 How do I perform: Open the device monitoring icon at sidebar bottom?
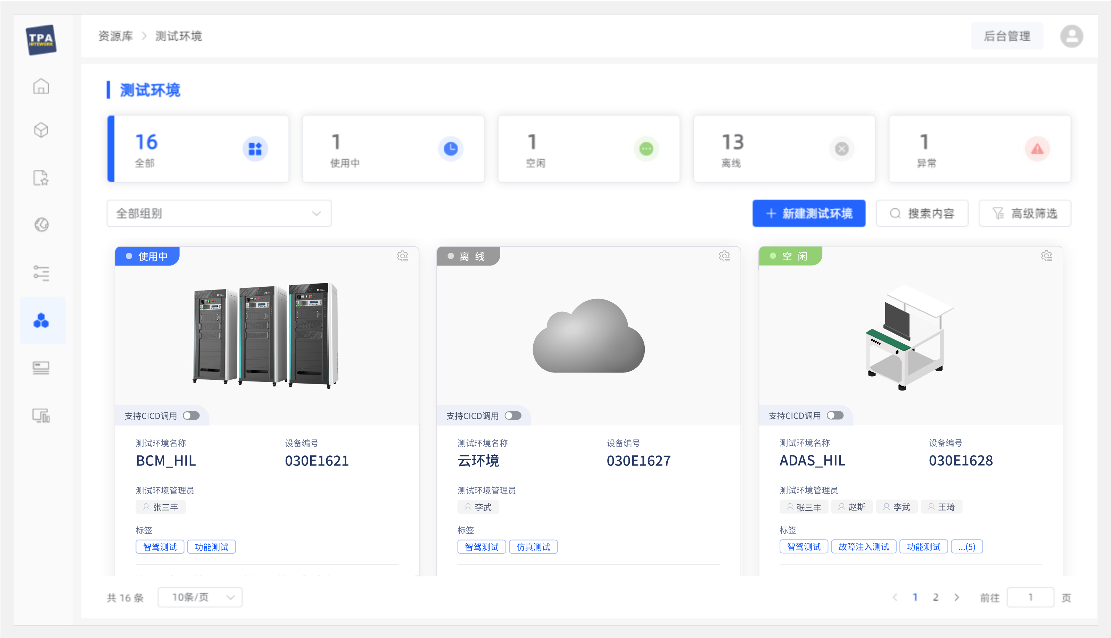click(x=41, y=415)
